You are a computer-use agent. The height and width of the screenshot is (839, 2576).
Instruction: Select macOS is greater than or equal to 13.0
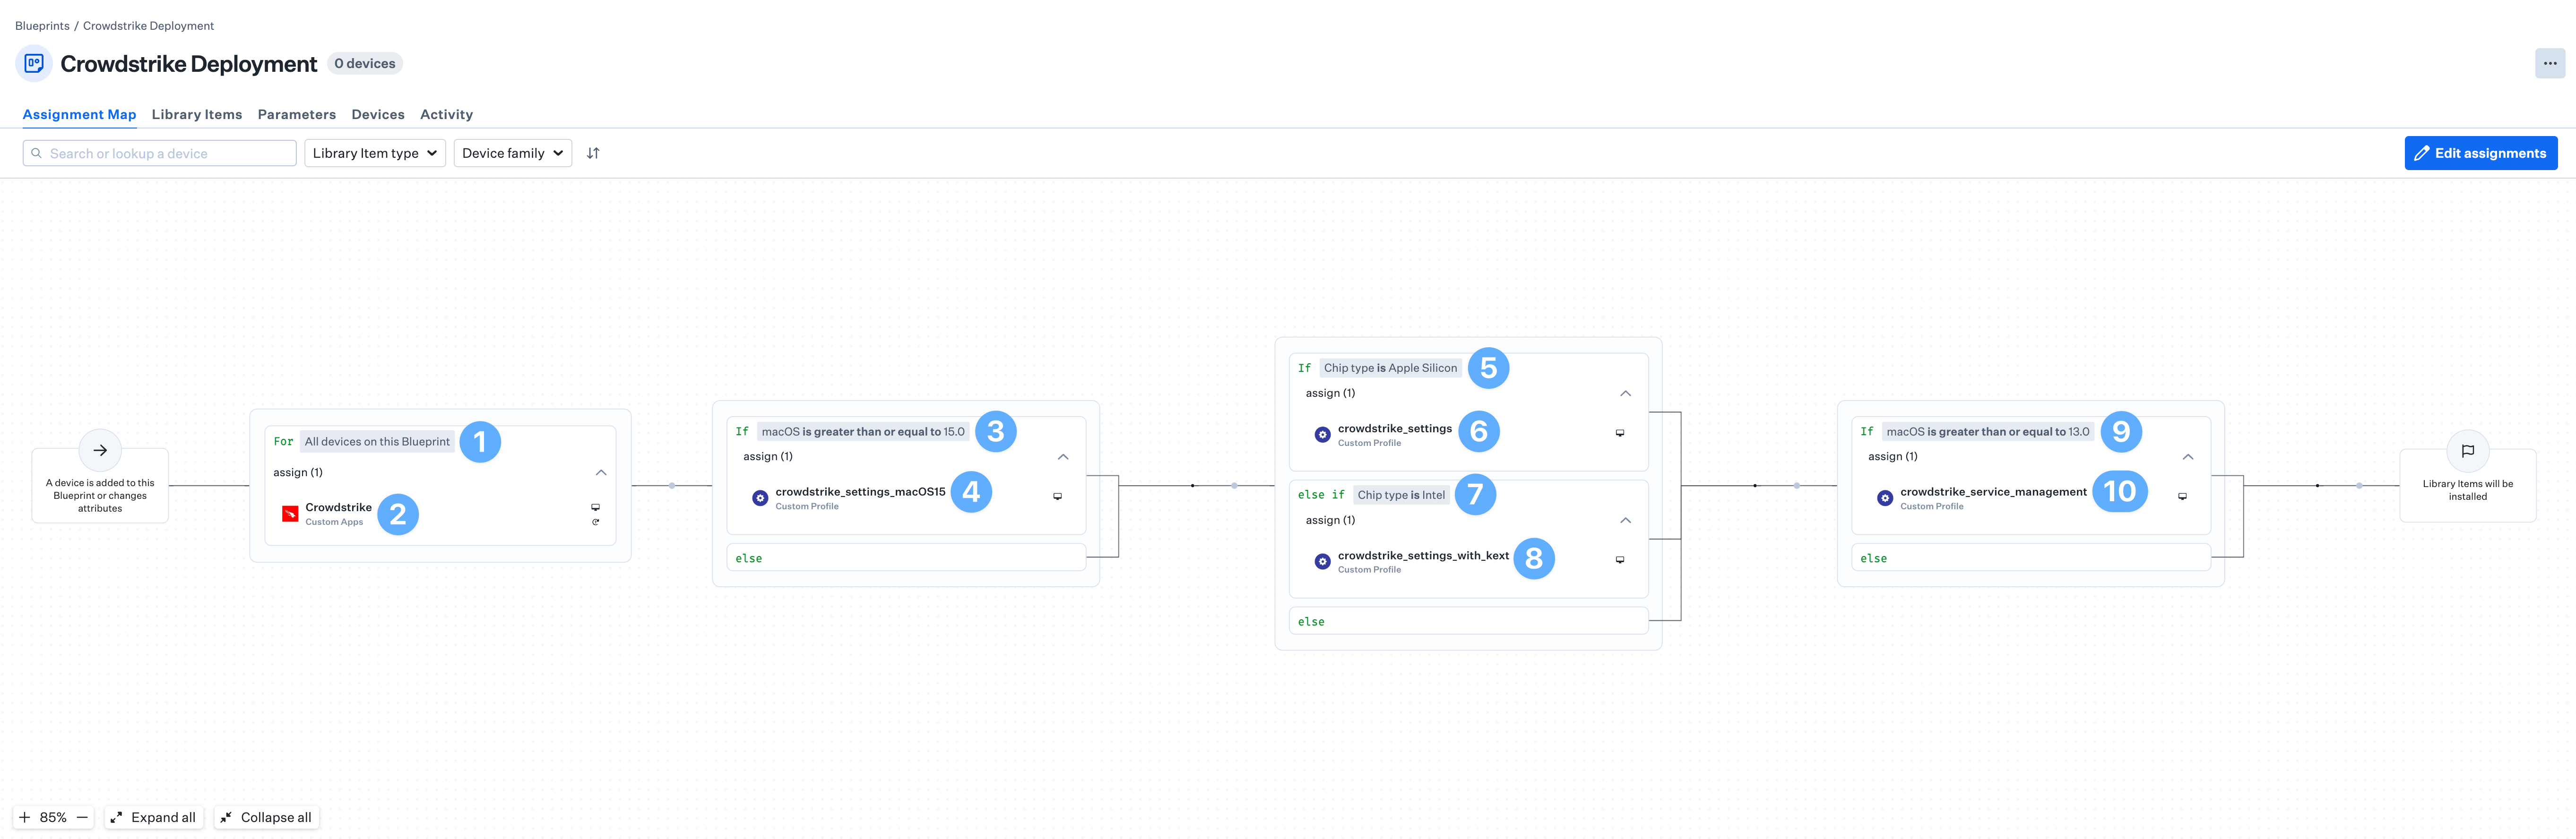click(1988, 432)
